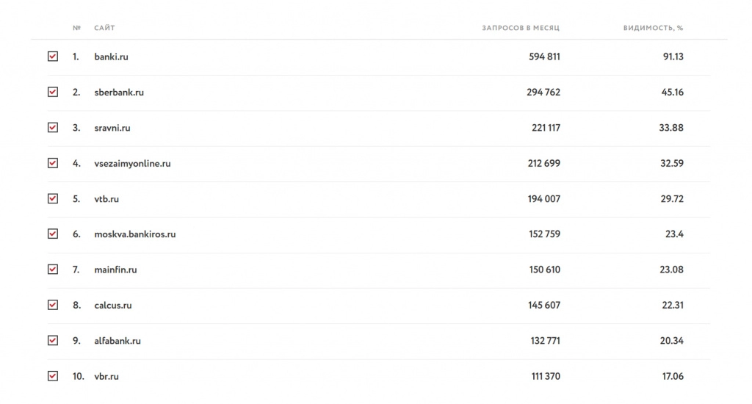752x404 pixels.
Task: Toggle the vbr.ru checkbox
Action: (53, 376)
